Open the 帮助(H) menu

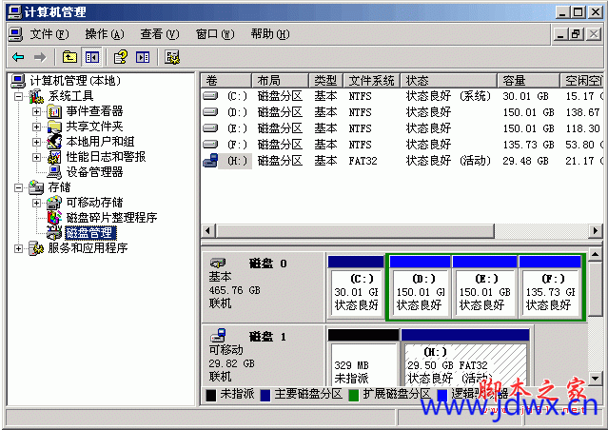tap(270, 34)
